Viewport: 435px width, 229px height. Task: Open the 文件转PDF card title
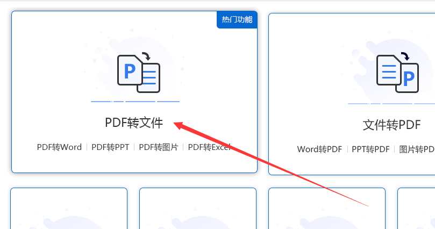pos(392,125)
